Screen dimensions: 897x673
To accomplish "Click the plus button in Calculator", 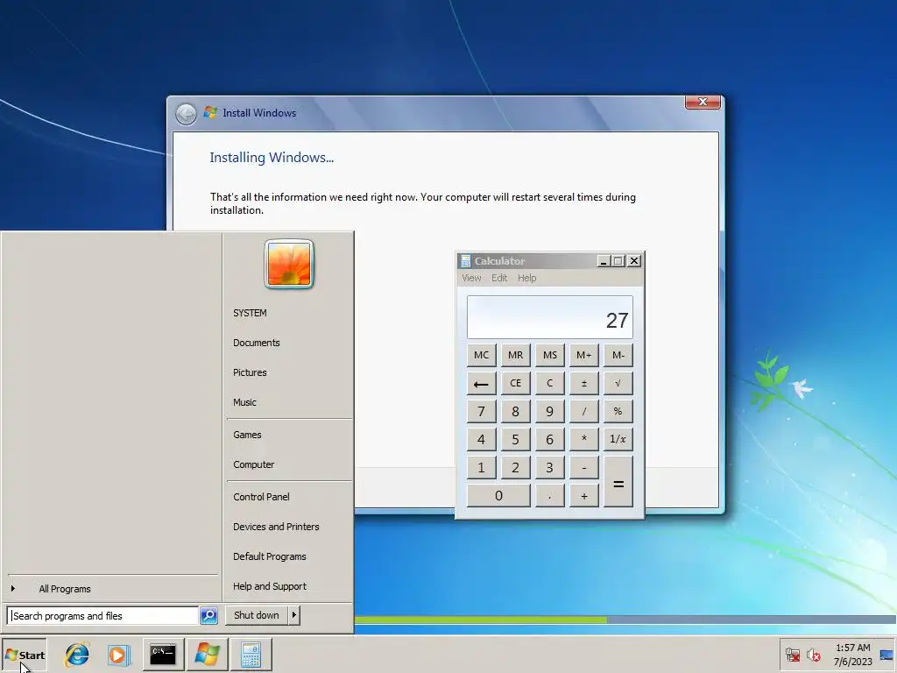I will (x=583, y=496).
